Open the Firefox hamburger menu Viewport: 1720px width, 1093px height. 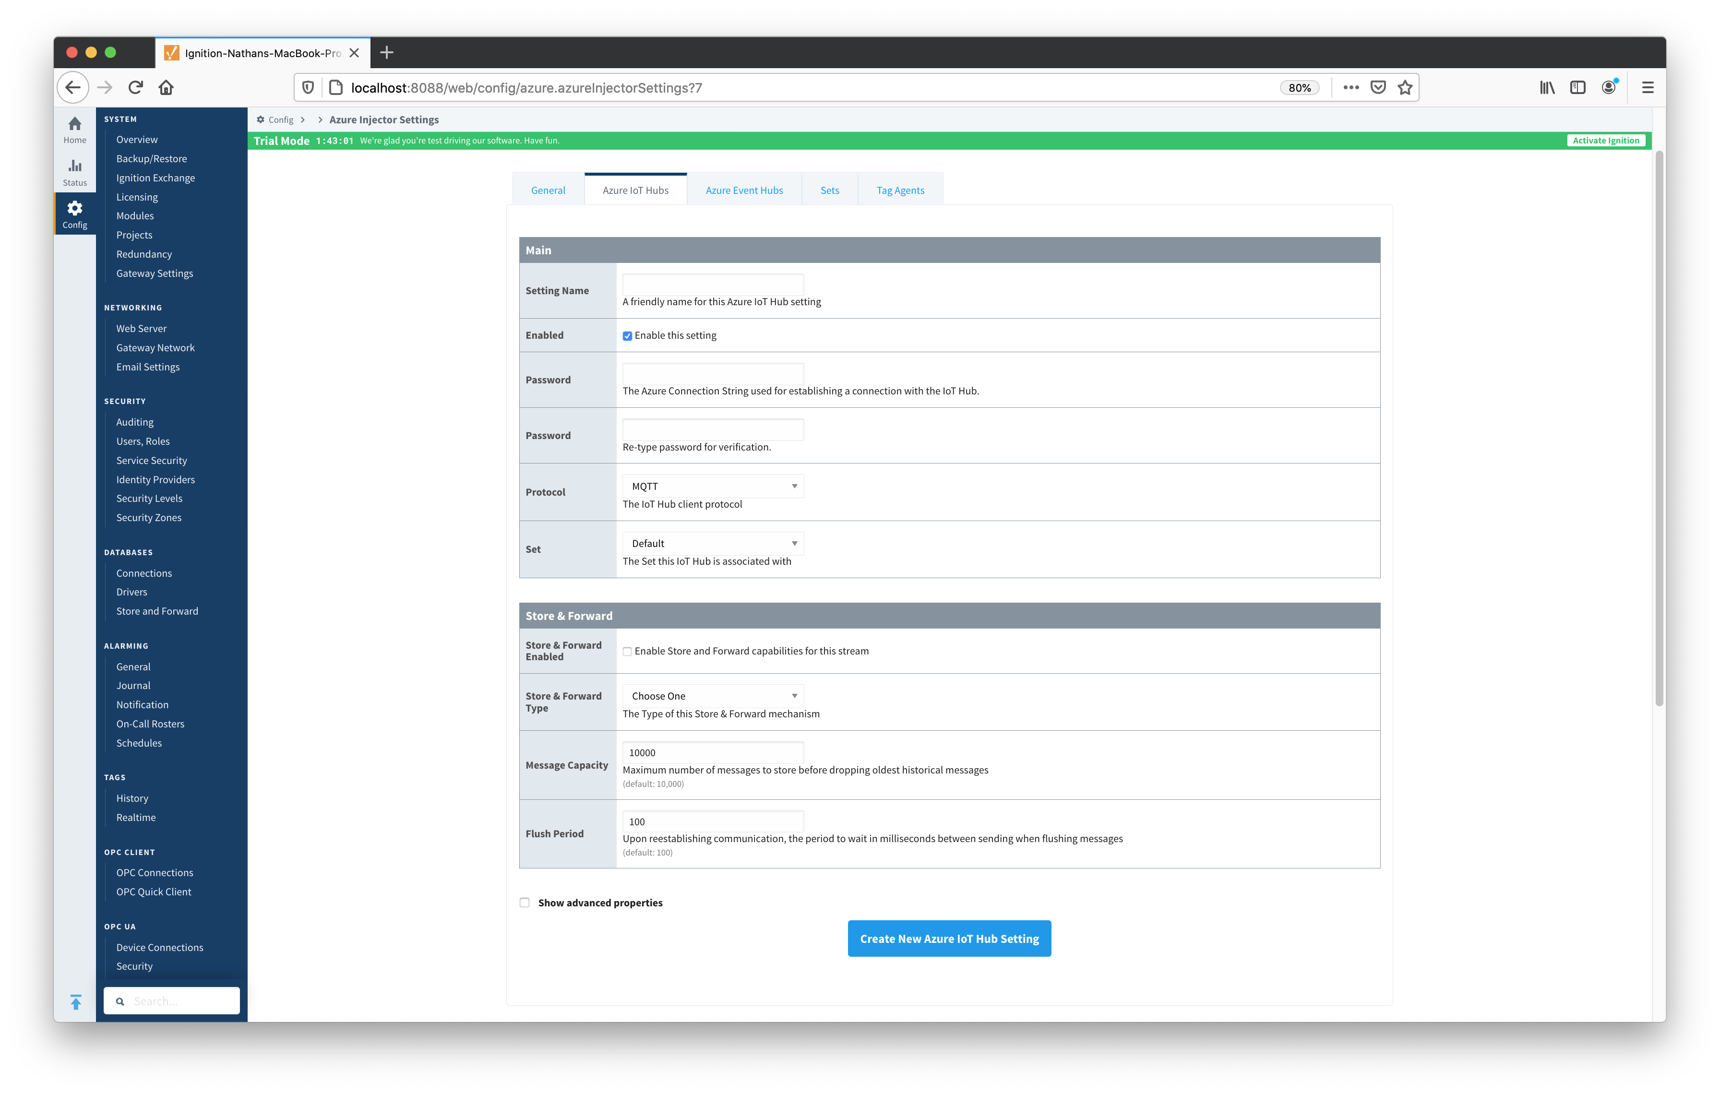click(x=1647, y=88)
